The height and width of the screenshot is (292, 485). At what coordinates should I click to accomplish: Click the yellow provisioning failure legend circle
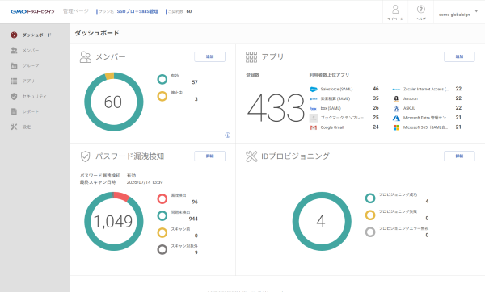click(x=370, y=215)
